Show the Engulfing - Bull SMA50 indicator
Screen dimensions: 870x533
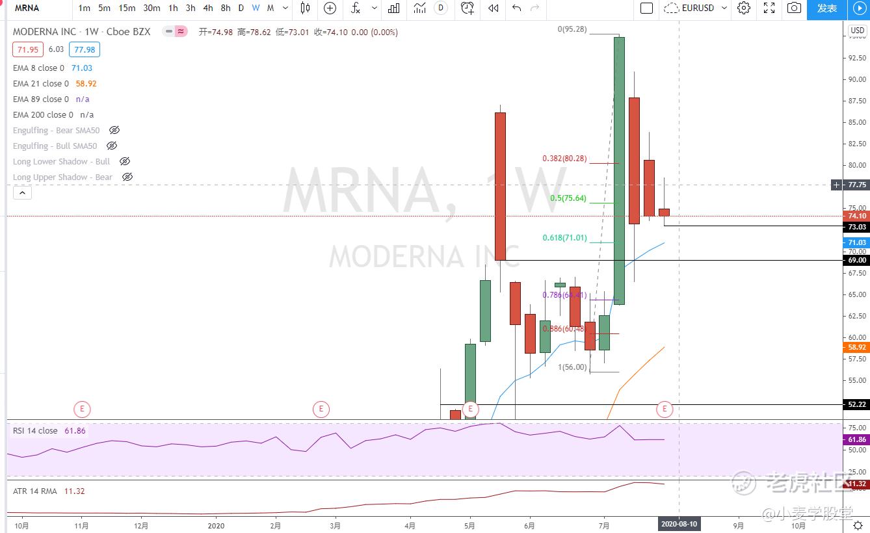pyautogui.click(x=112, y=146)
